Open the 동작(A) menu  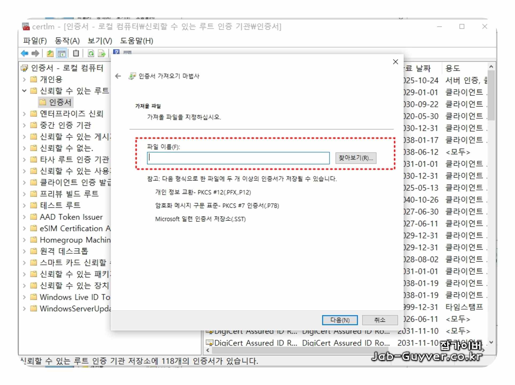(67, 41)
